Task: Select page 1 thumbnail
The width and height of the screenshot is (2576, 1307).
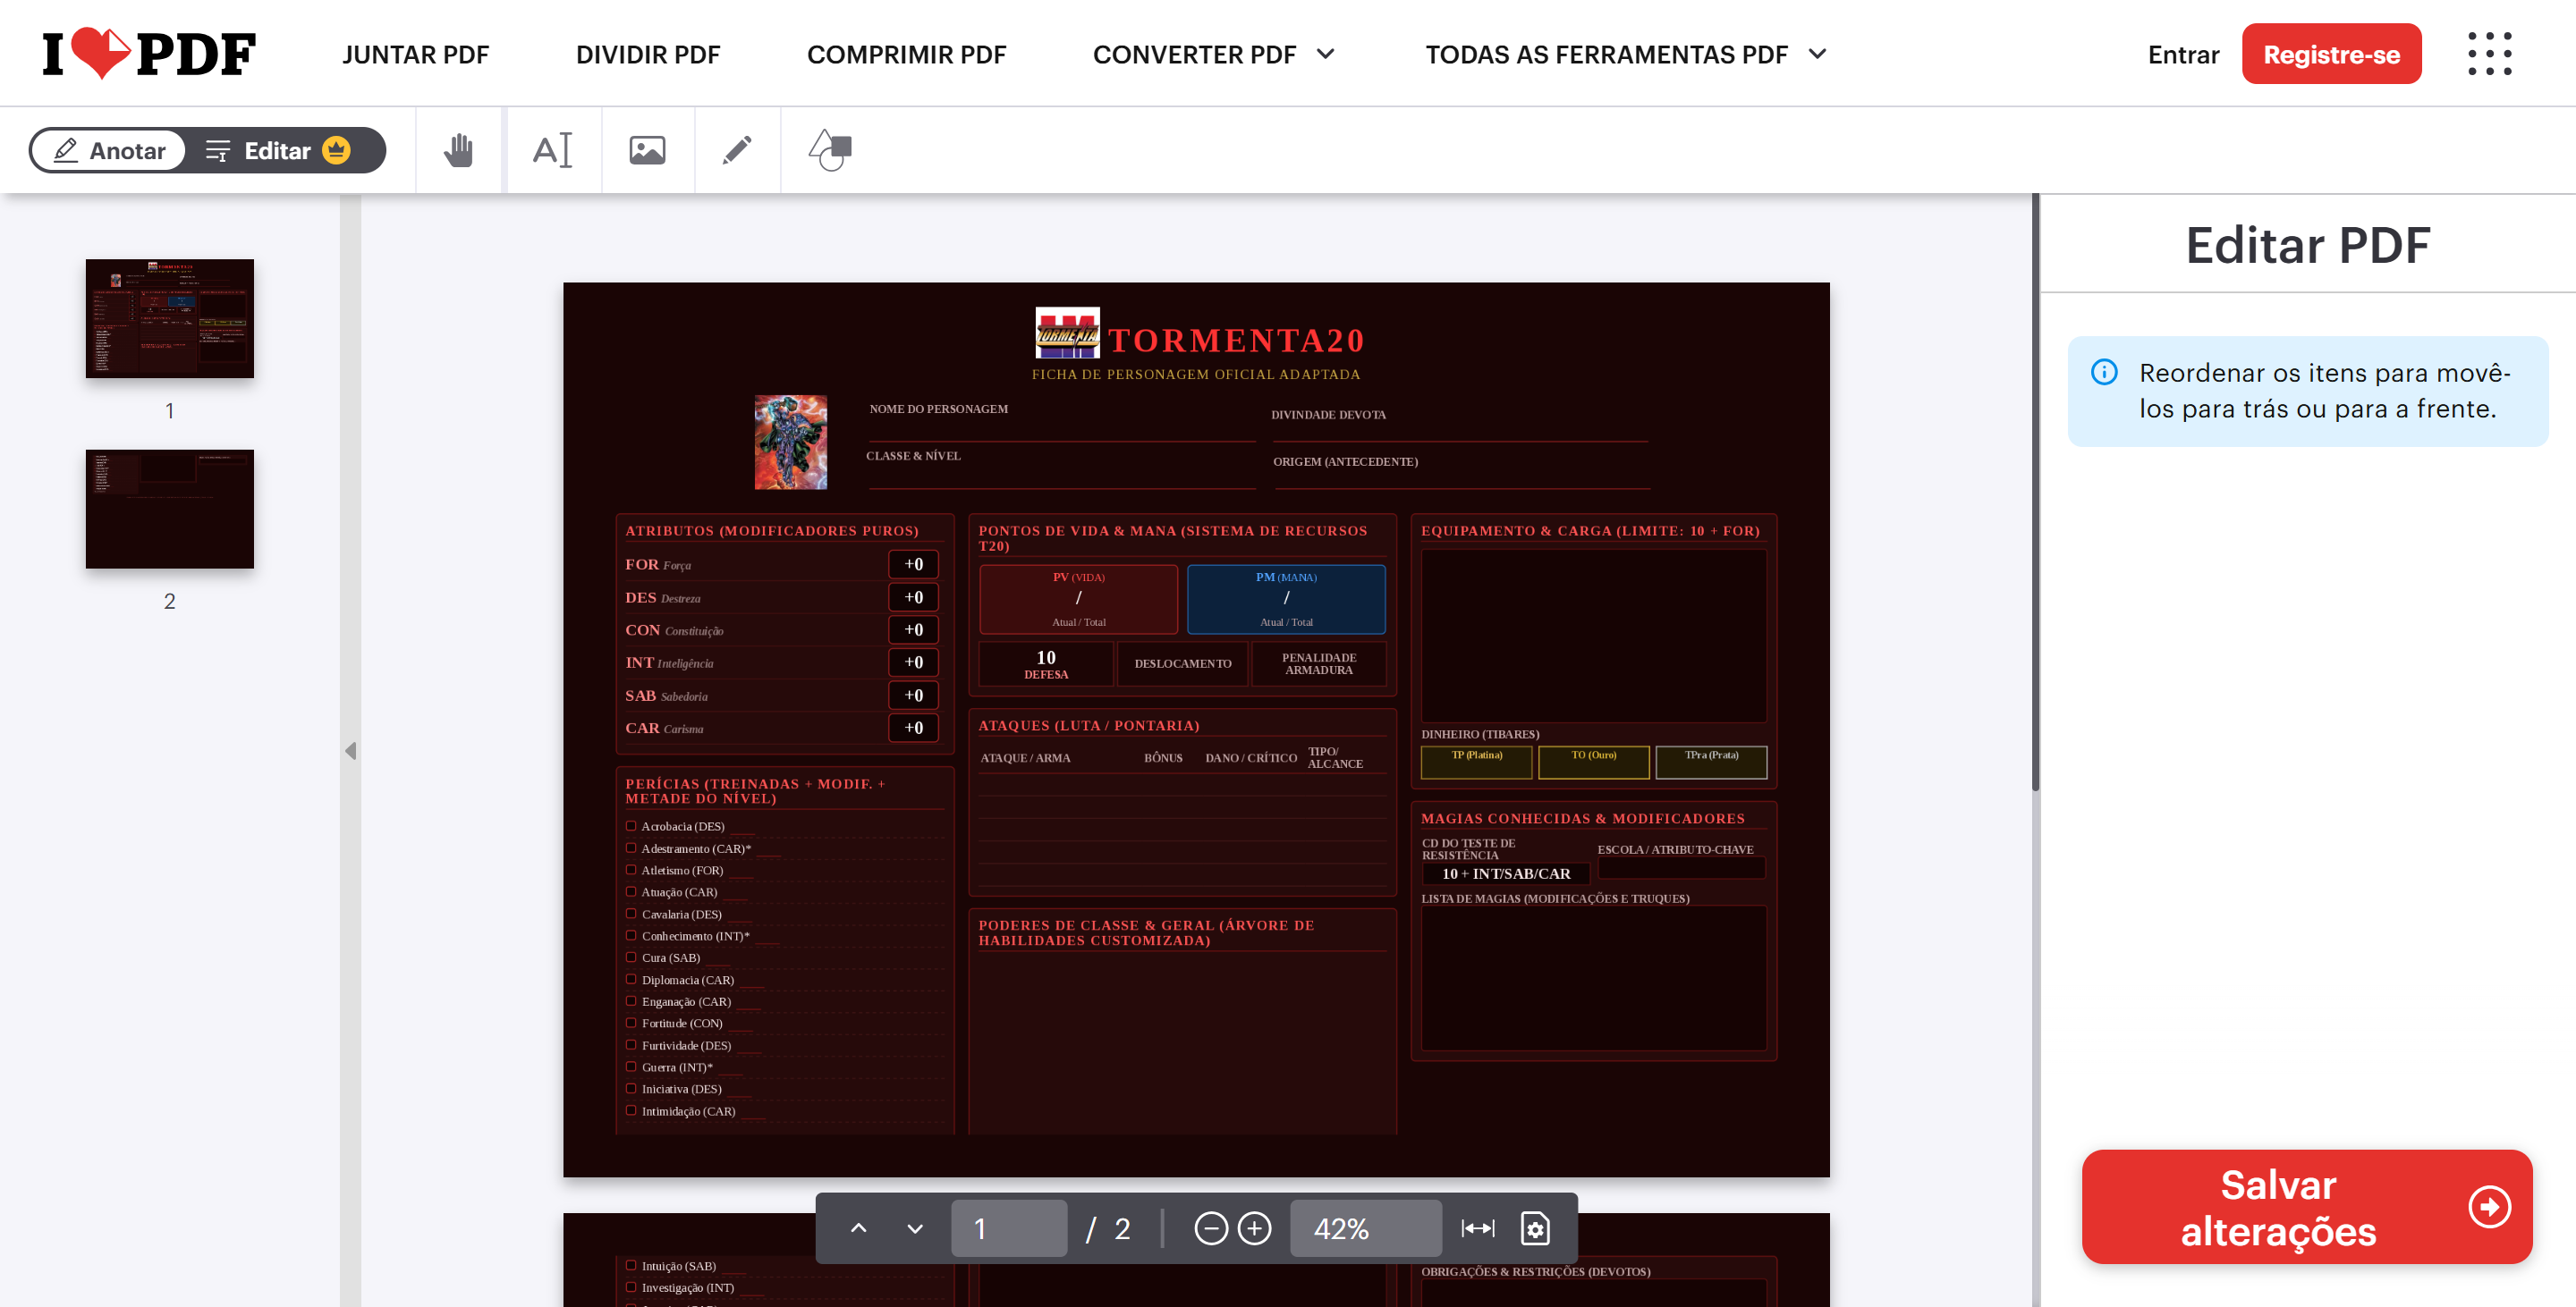Action: [x=170, y=317]
